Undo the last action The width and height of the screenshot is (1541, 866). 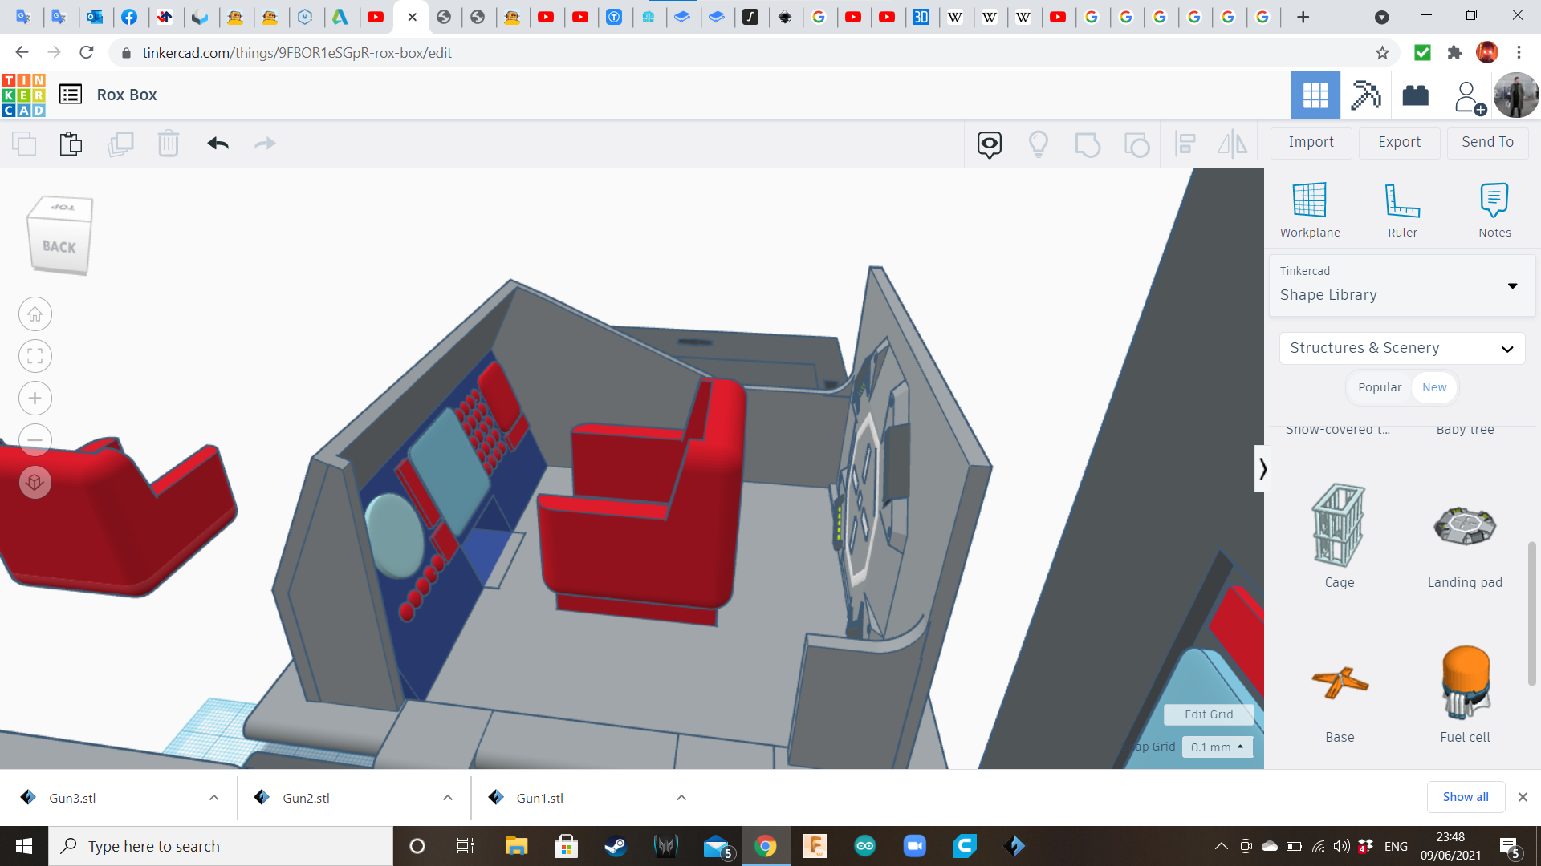click(x=218, y=144)
